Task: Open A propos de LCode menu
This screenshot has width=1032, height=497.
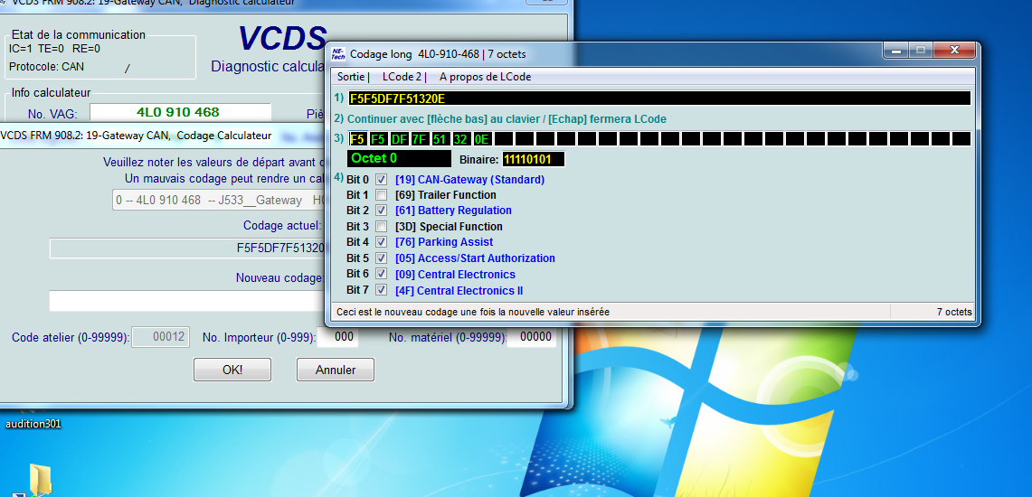Action: coord(485,77)
